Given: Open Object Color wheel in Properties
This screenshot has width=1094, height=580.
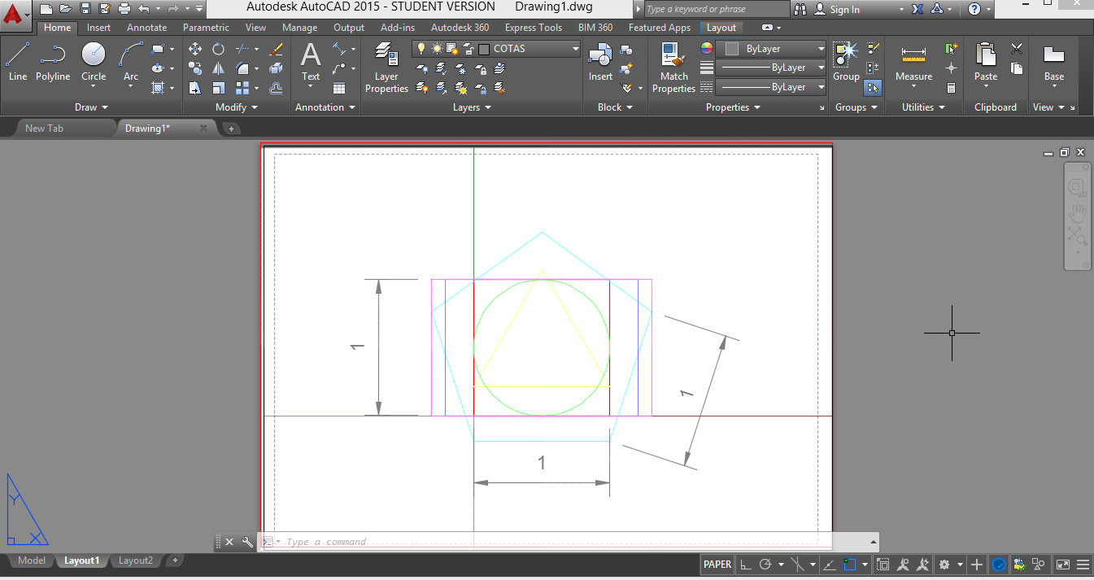Looking at the screenshot, I should click(706, 49).
